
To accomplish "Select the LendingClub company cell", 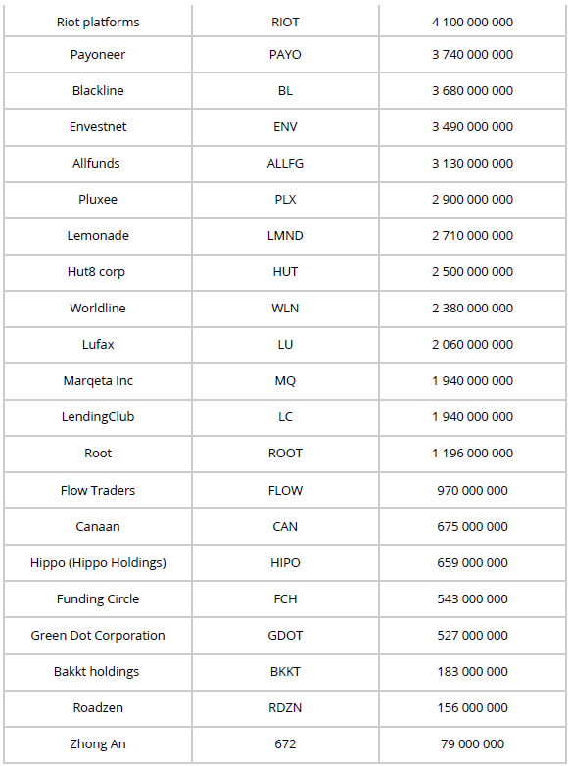I will click(x=98, y=416).
